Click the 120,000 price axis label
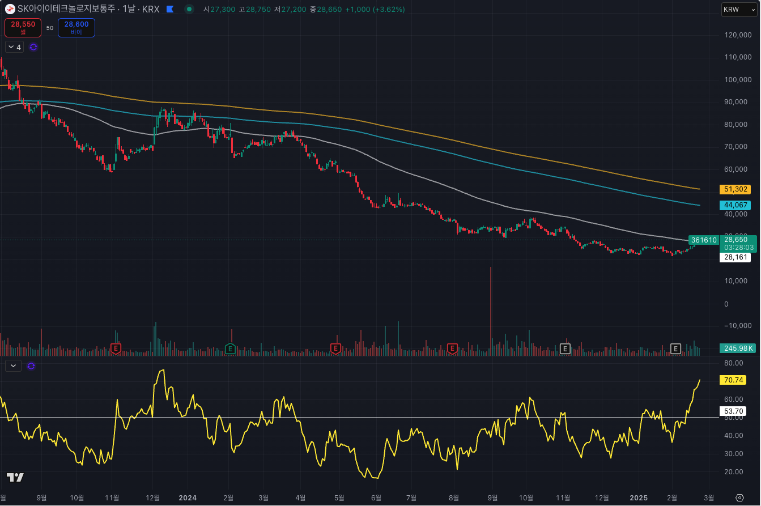 tap(738, 35)
